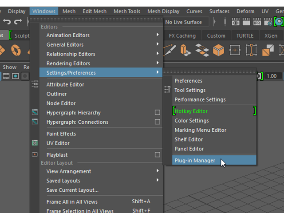
Task: Open the Marking Menu Editor
Action: coord(214,130)
